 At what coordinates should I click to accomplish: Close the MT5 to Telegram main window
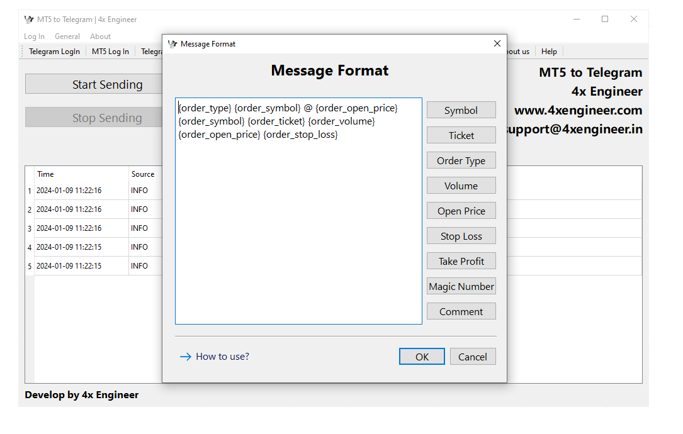coord(634,19)
